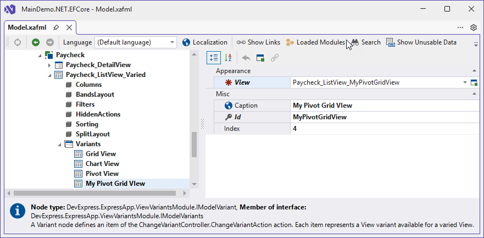
Task: Click the Chart View table icon
Action: click(x=79, y=164)
